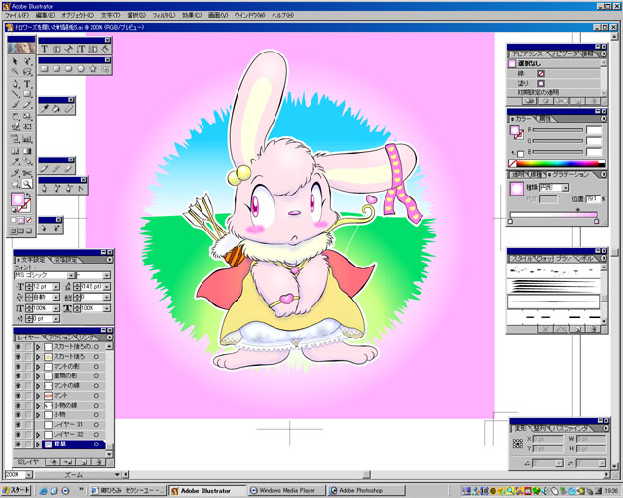Image resolution: width=623 pixels, height=498 pixels.
Task: Select the Column Graph tool
Action: tap(27, 139)
